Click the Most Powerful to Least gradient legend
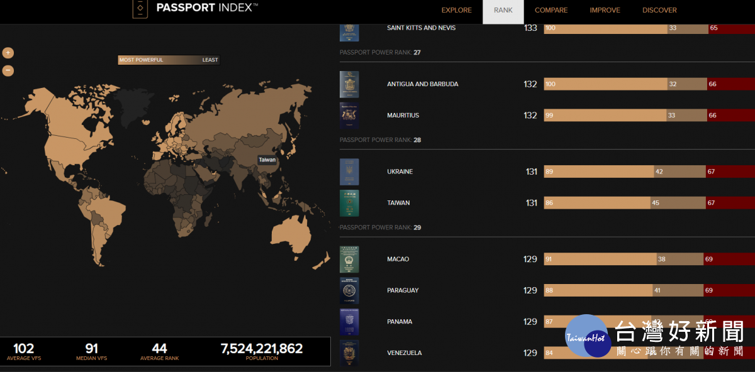 pos(169,60)
